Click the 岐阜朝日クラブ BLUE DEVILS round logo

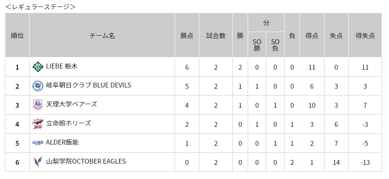(x=38, y=86)
